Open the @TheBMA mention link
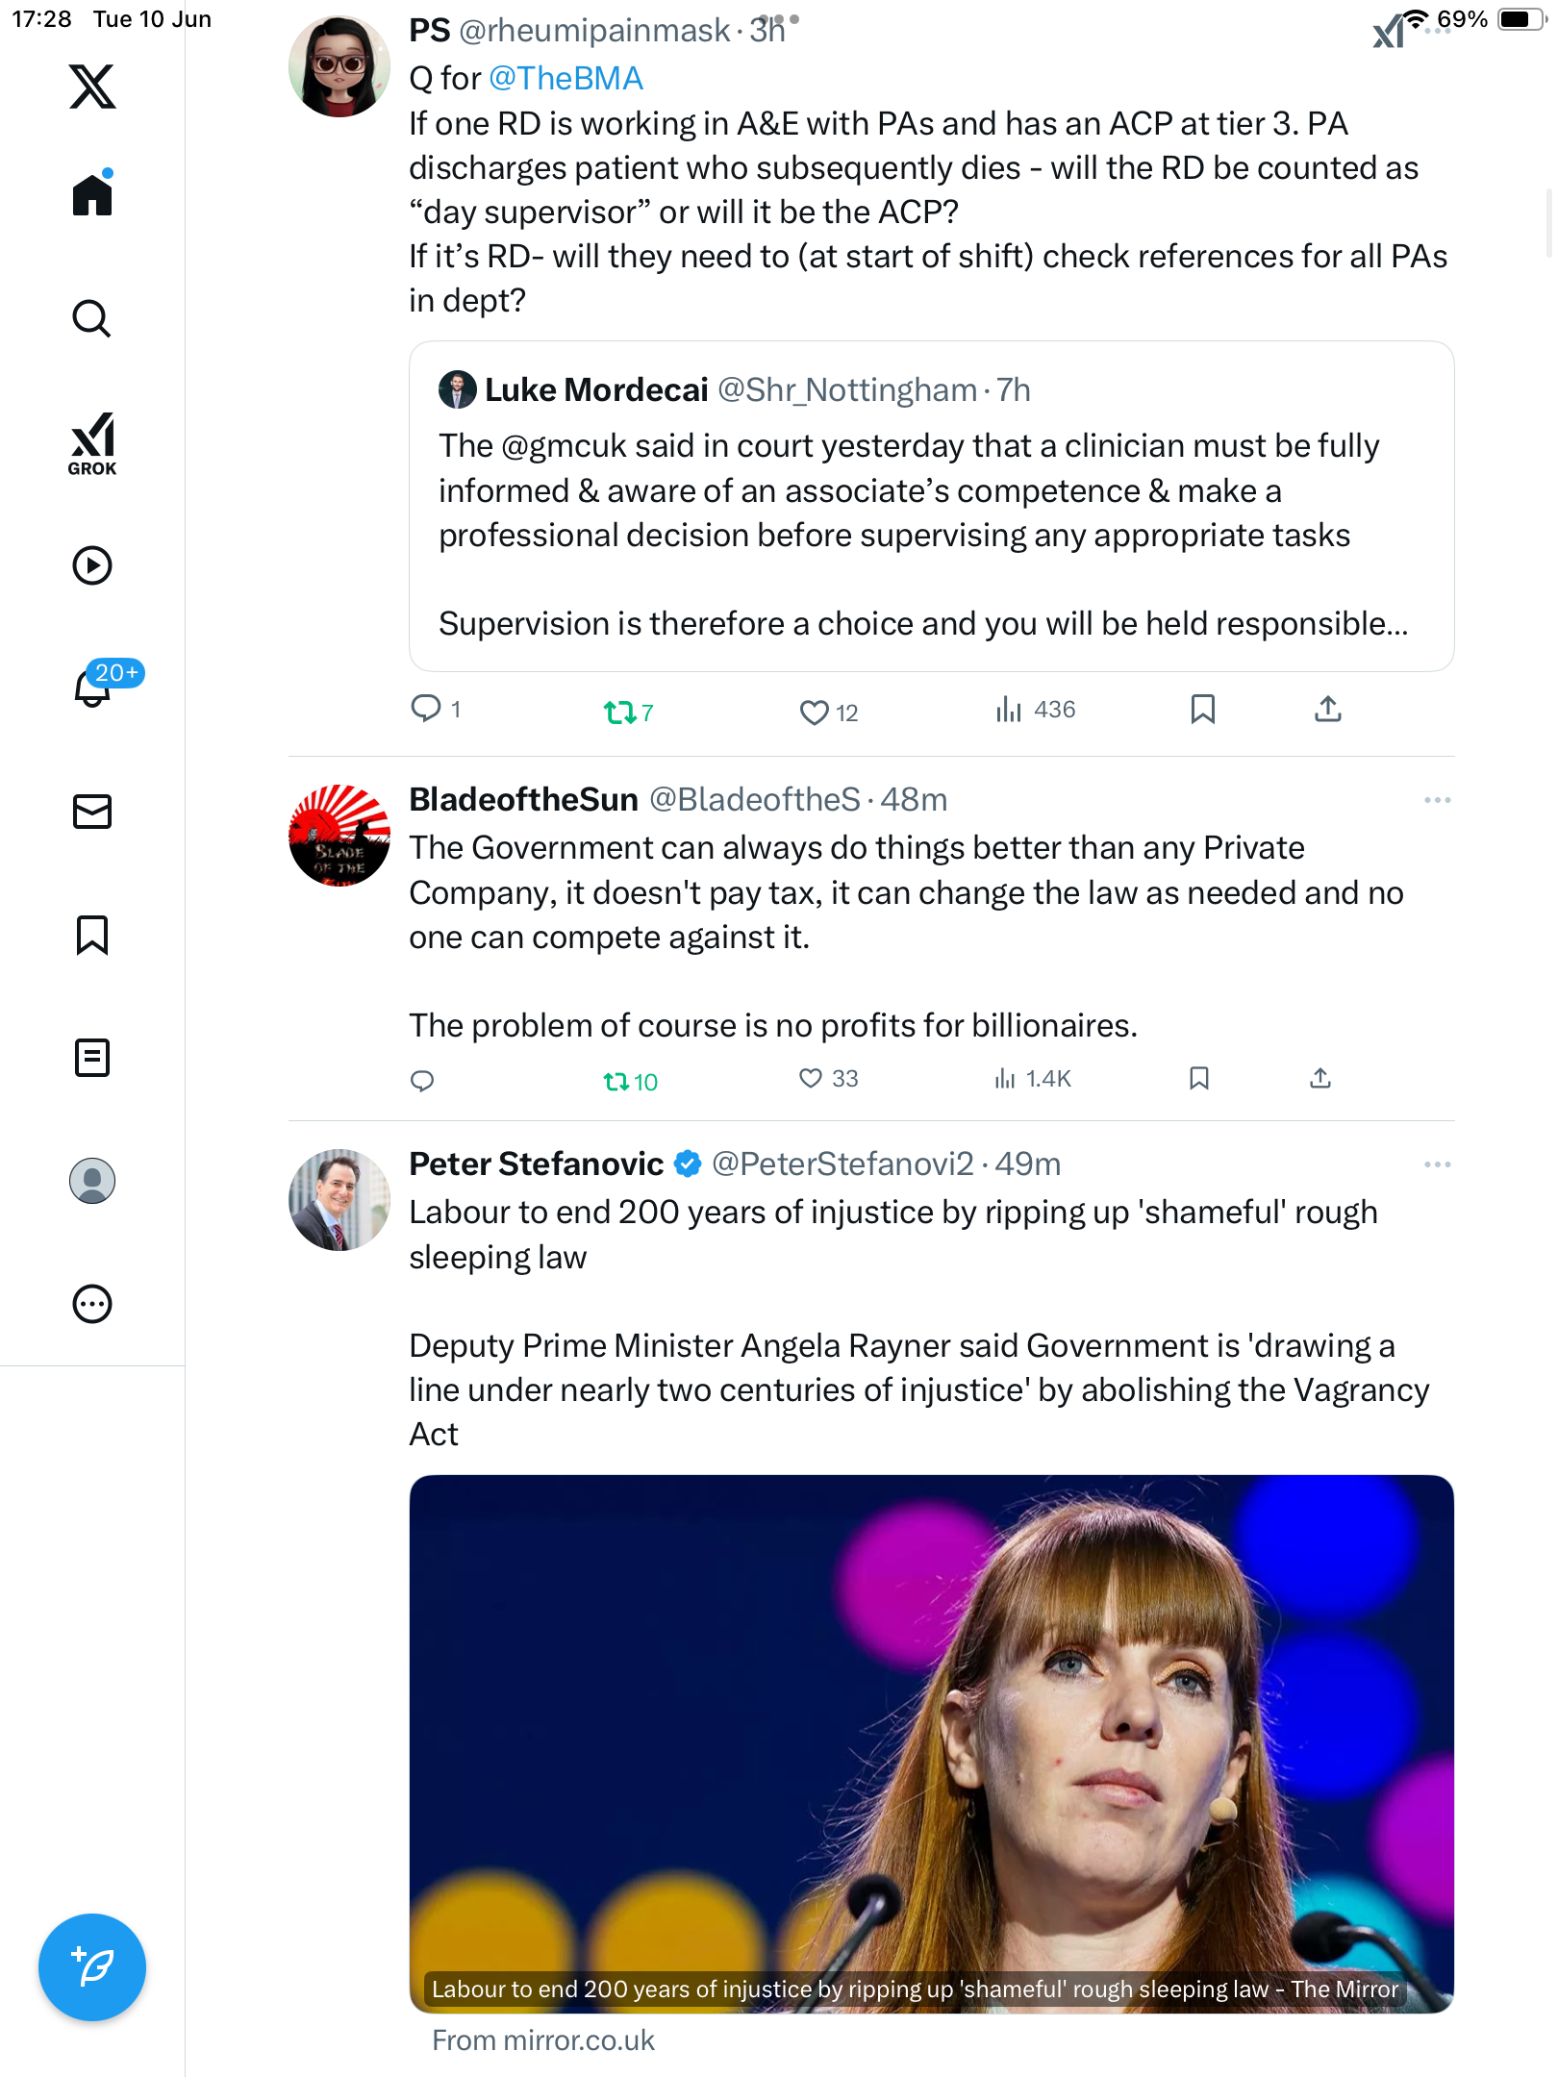Screen dimensions: 1558x2077 (x=565, y=79)
